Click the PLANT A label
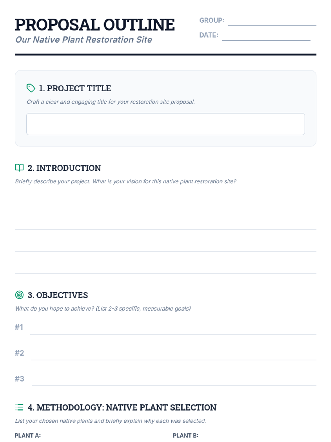 tap(28, 436)
